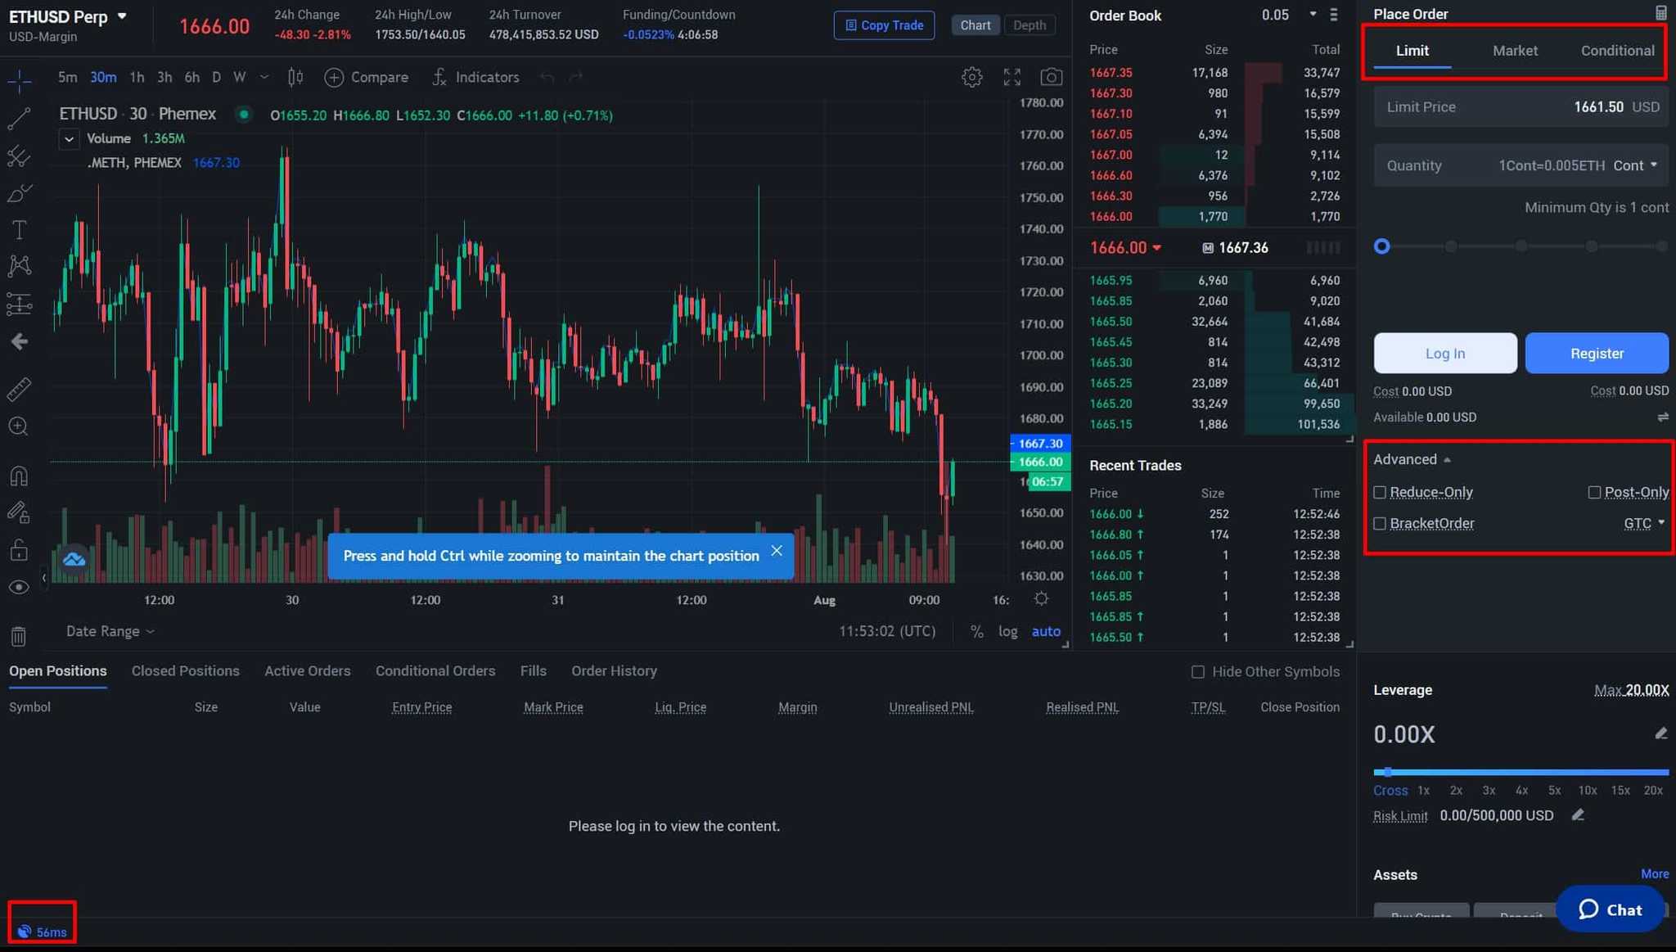Viewport: 1676px width, 952px height.
Task: Open the ETHUSD Perp symbol selector
Action: tap(70, 16)
